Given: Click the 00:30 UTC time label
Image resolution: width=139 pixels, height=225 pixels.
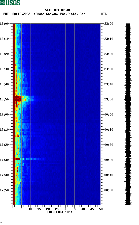Looking at the screenshot, I should 109,160.
